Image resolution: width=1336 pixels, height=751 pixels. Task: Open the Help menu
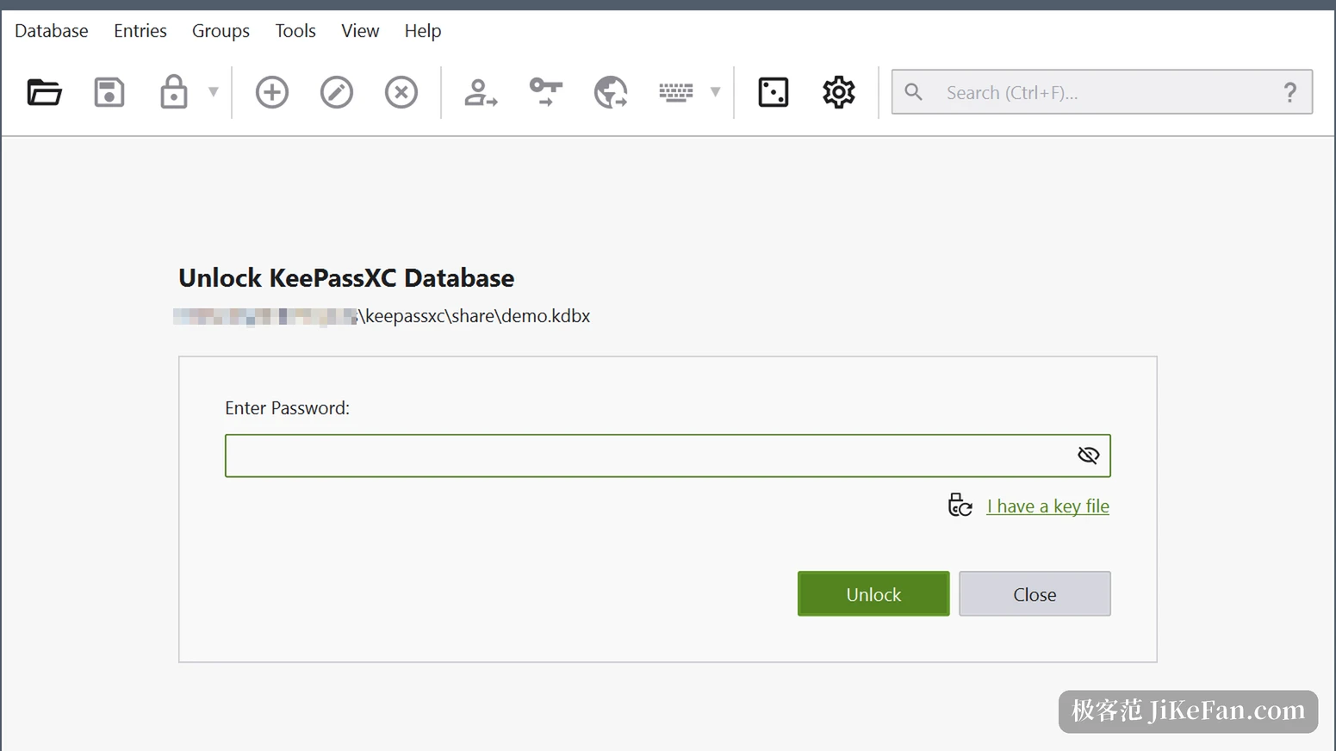423,31
